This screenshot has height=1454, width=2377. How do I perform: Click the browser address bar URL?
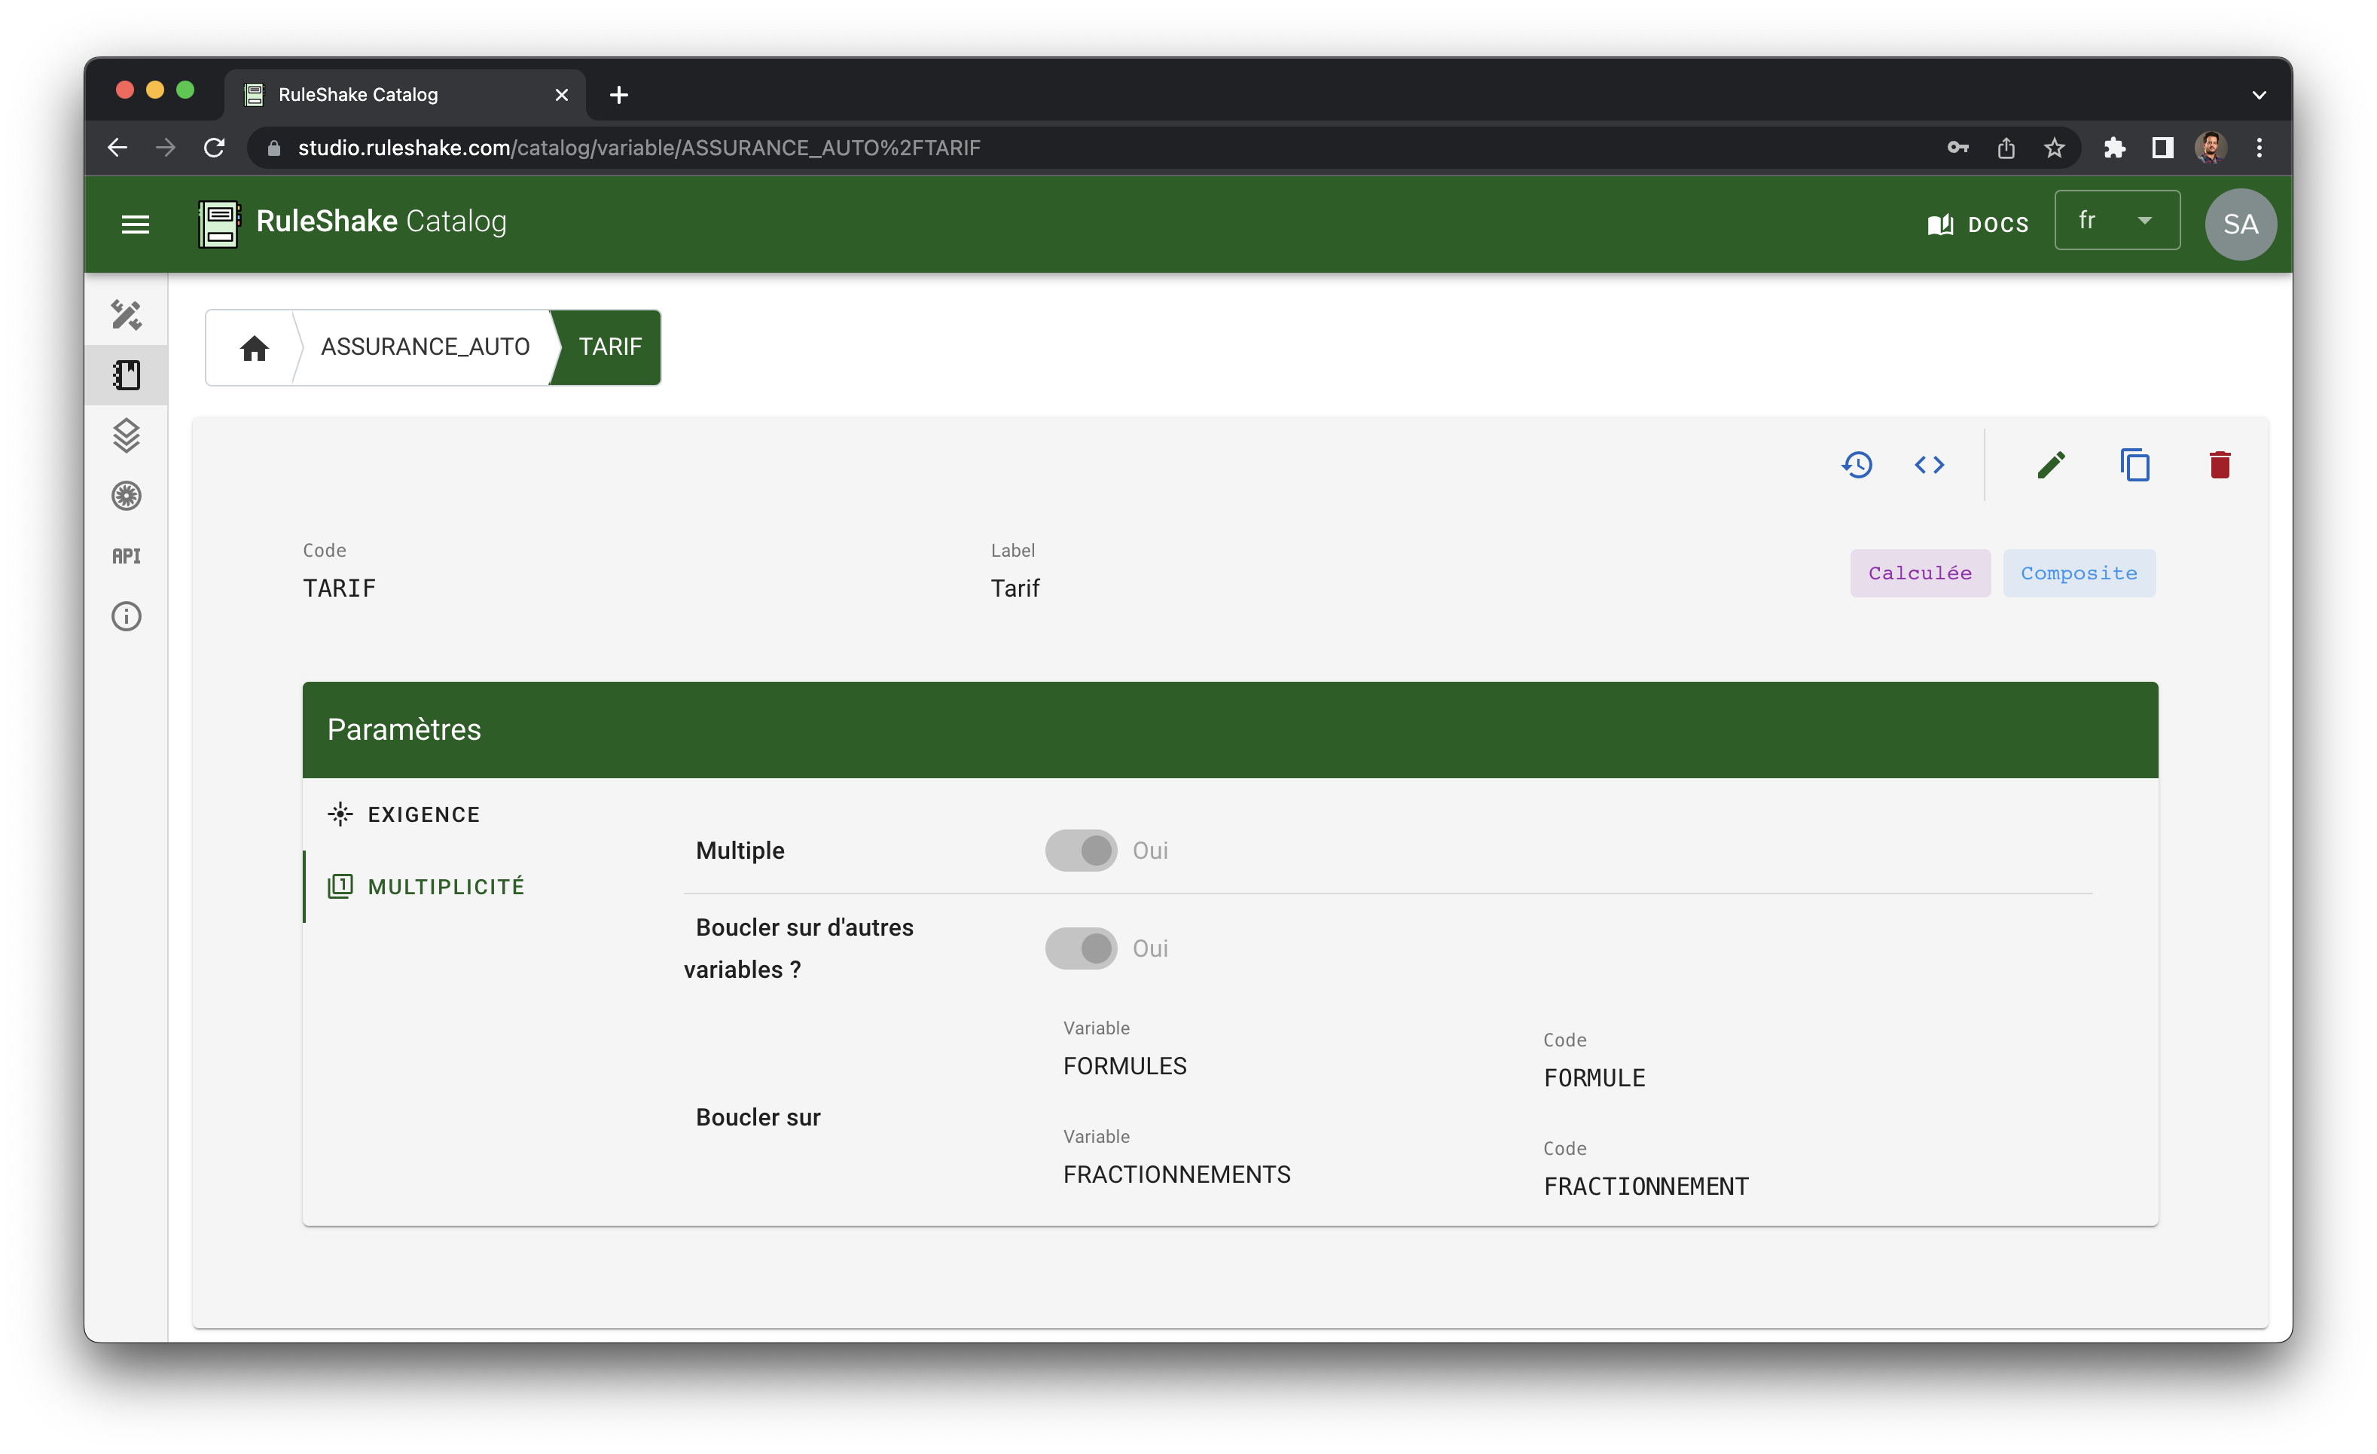coord(638,148)
